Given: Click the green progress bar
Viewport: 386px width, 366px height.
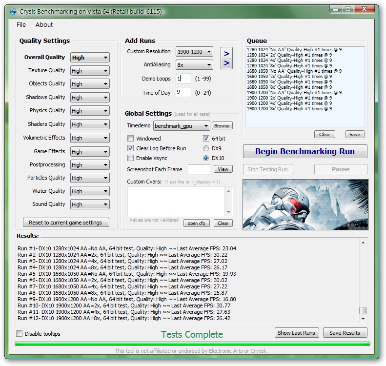Looking at the screenshot, I should (x=192, y=344).
